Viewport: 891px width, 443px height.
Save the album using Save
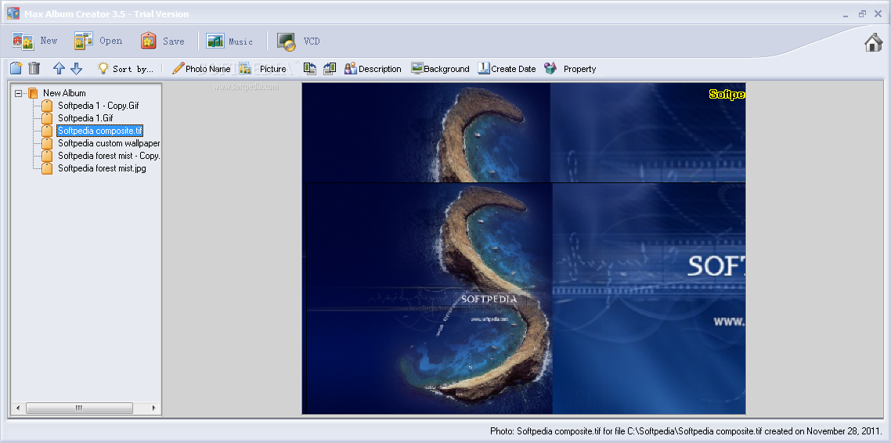point(163,41)
